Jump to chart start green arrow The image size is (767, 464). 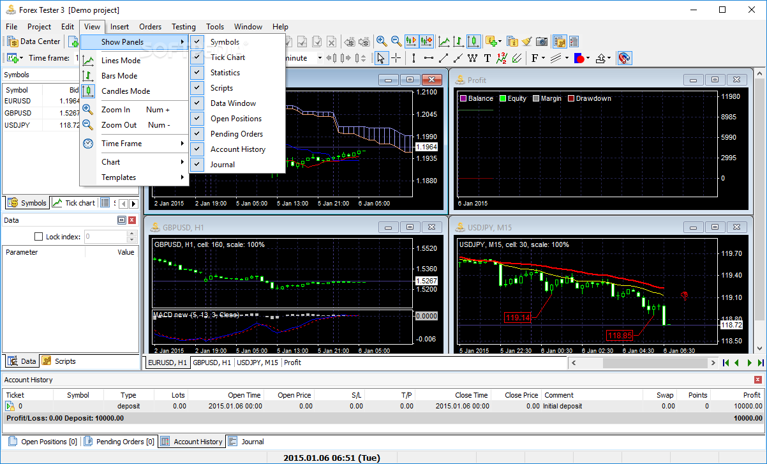pyautogui.click(x=726, y=363)
